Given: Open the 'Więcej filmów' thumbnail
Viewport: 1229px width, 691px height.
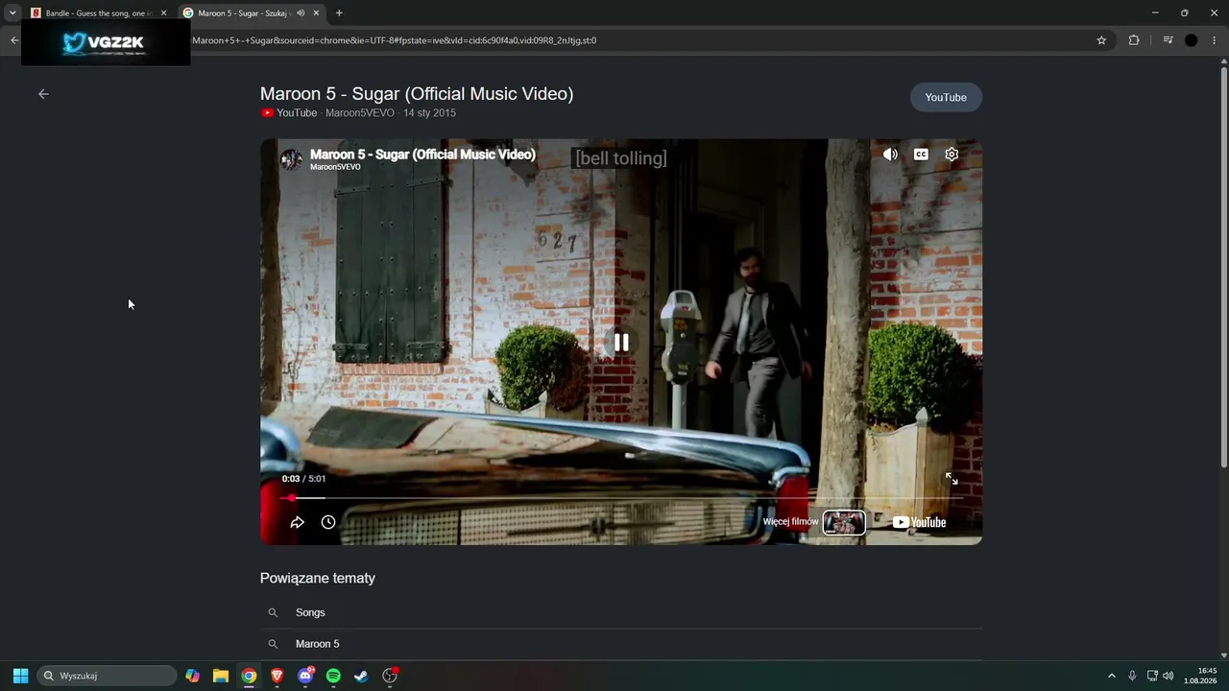Looking at the screenshot, I should [844, 522].
